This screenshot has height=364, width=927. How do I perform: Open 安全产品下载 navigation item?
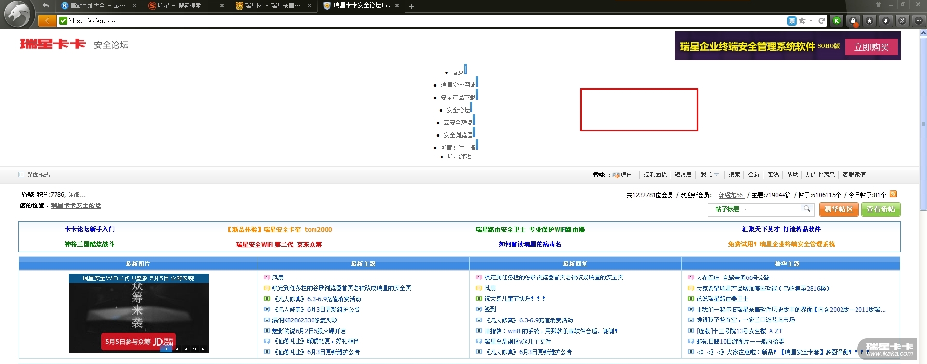[x=458, y=98]
